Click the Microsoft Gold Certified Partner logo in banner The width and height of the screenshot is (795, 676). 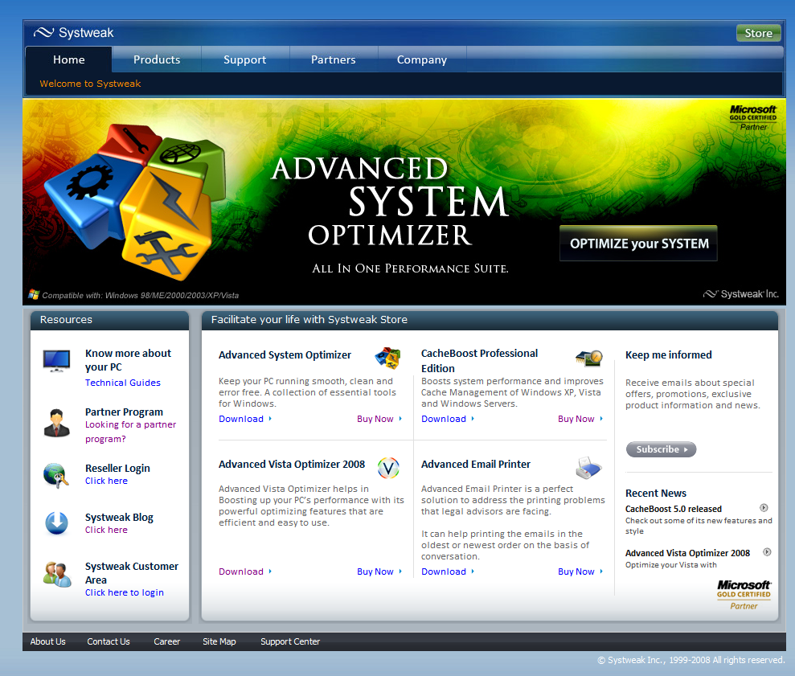(753, 117)
